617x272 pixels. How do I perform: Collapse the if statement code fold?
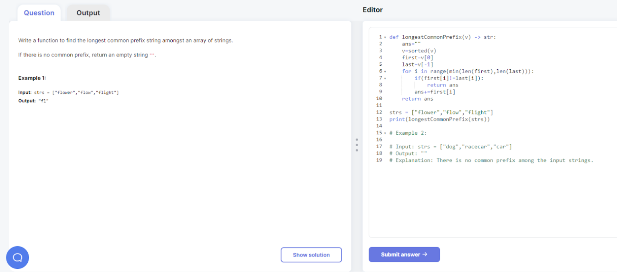385,78
